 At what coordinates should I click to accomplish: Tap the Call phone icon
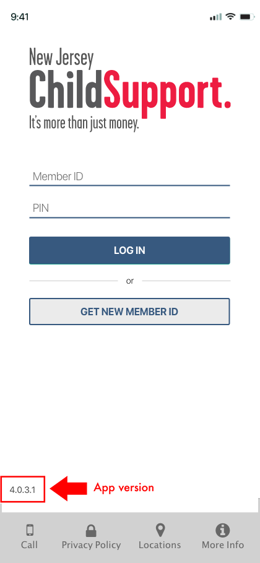click(x=30, y=530)
